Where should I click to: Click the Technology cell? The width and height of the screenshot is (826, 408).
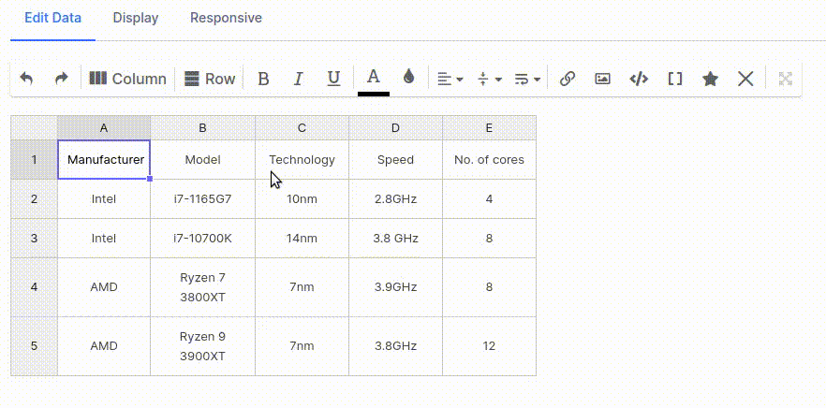tap(302, 159)
